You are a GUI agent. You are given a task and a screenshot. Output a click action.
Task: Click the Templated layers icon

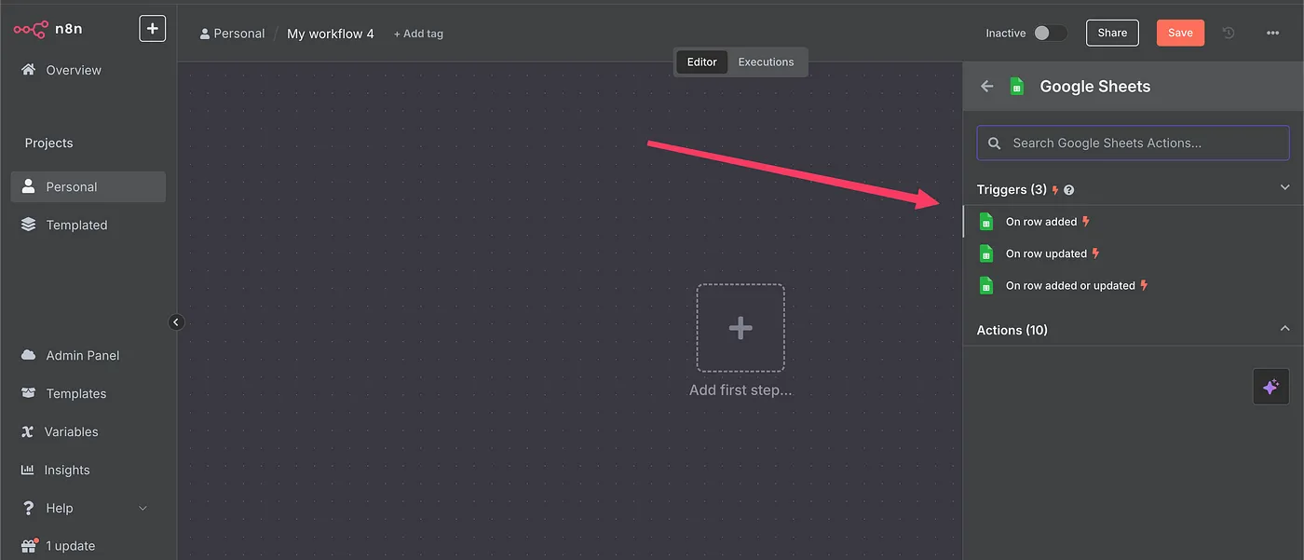point(28,225)
